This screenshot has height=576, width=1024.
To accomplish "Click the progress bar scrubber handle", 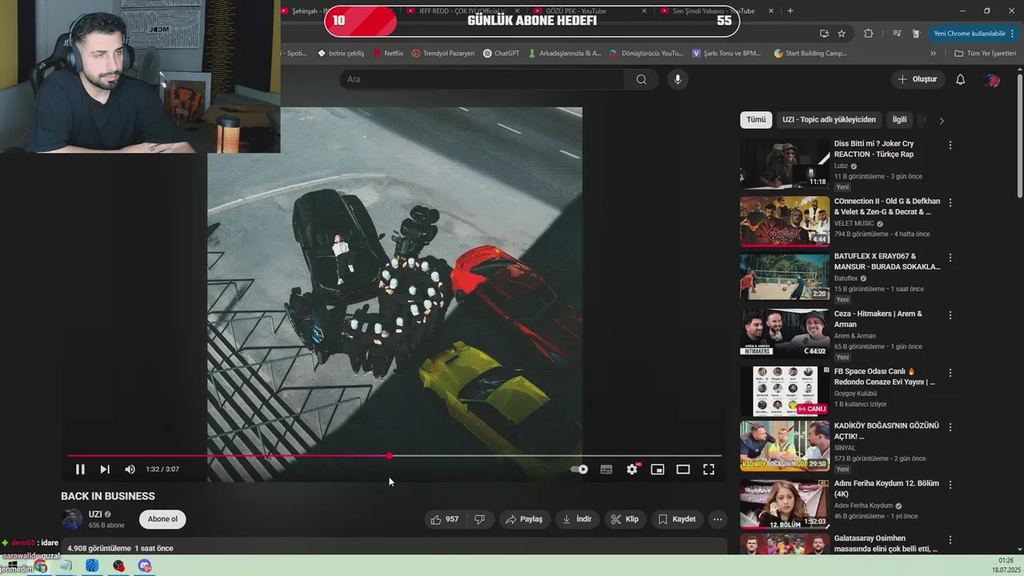I will [390, 456].
